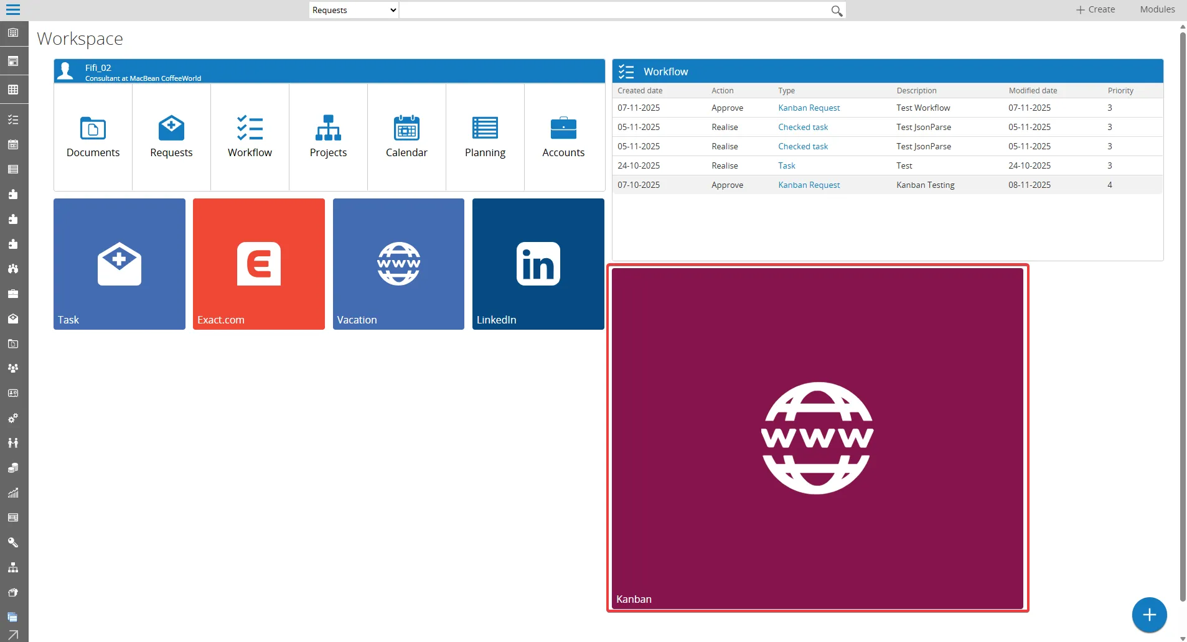
Task: Open the Accounts briefcase icon
Action: tap(563, 129)
